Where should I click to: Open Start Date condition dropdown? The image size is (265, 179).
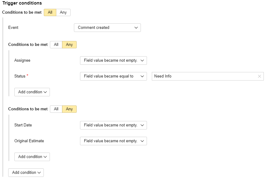click(x=113, y=125)
